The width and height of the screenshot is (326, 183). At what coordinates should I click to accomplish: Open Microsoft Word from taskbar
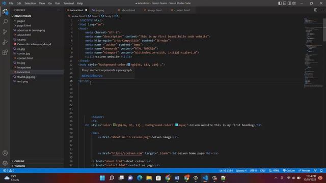(177, 178)
